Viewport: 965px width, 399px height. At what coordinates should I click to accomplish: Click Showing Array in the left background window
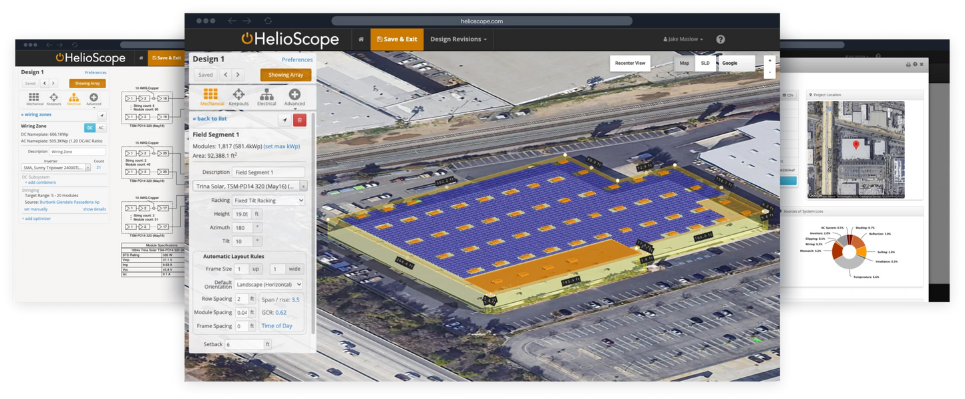pos(87,84)
